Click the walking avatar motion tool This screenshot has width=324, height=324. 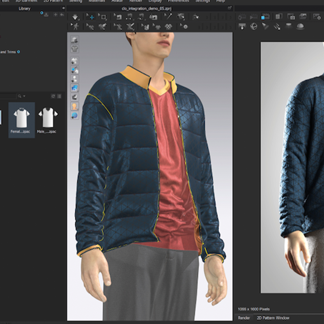75,27
